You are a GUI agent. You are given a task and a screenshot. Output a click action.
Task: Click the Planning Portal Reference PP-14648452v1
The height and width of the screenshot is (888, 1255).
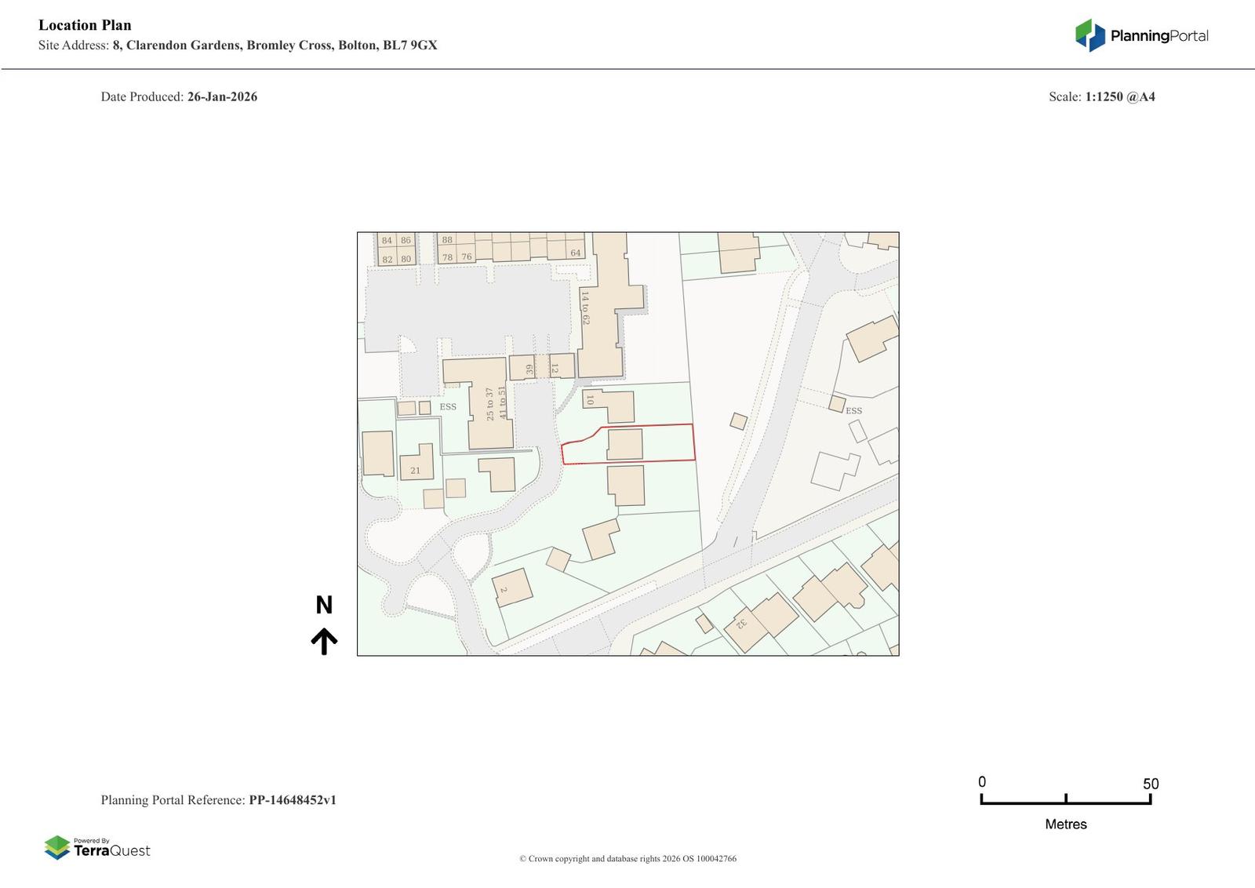point(293,800)
